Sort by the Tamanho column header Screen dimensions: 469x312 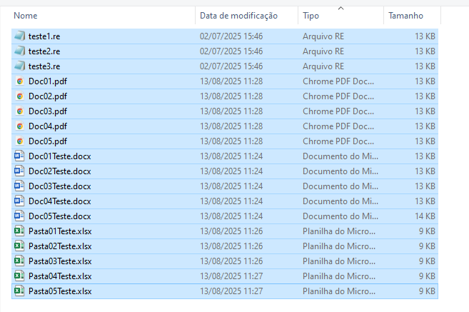(x=405, y=16)
